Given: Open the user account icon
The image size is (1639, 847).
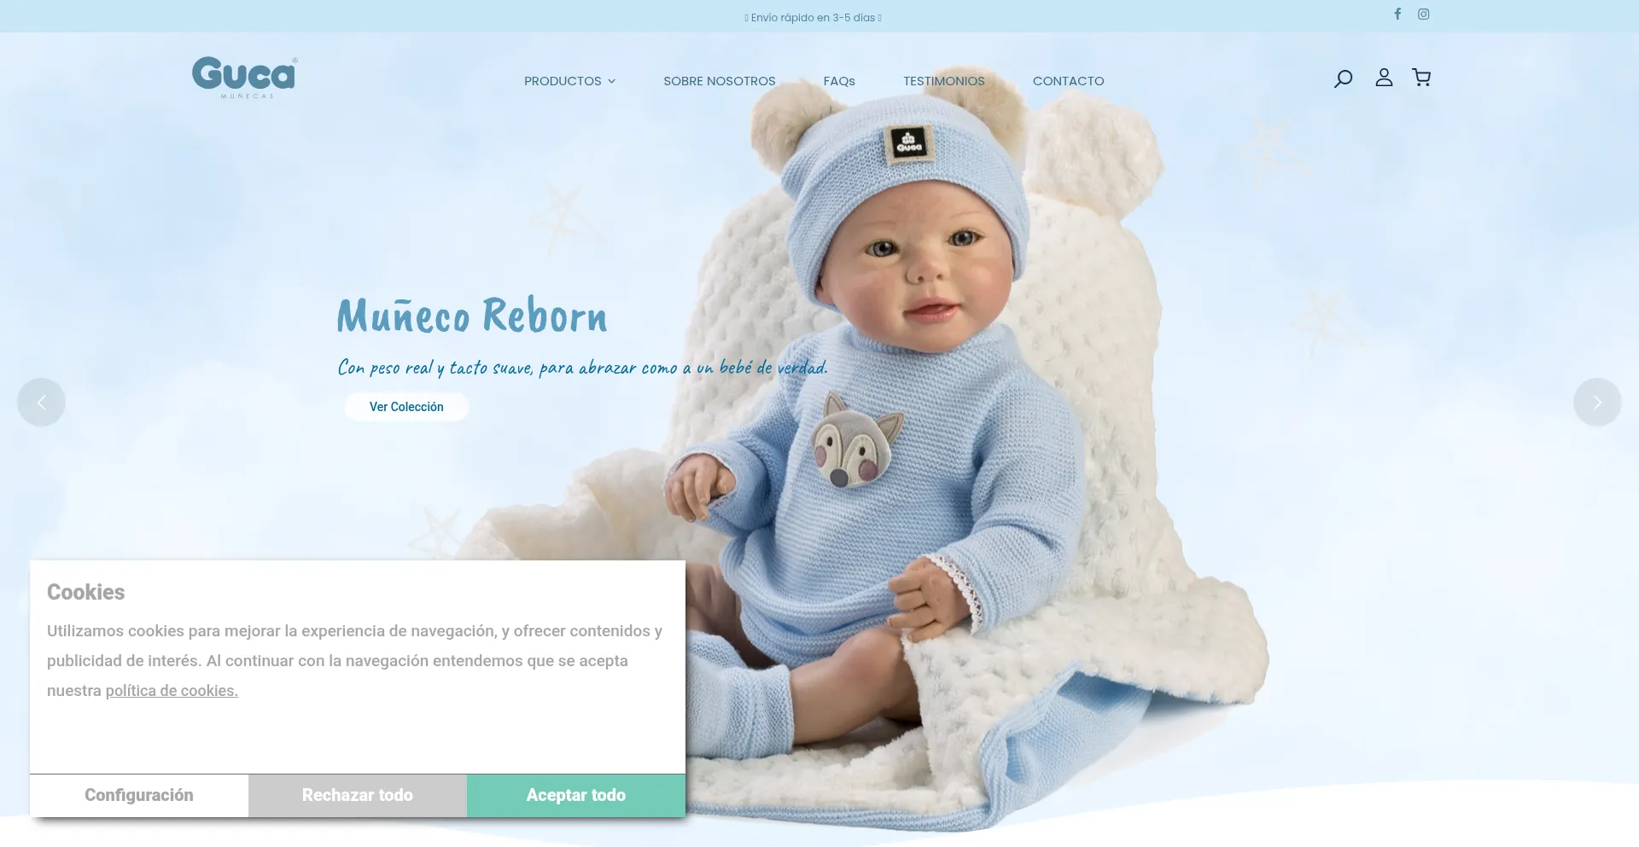Looking at the screenshot, I should pyautogui.click(x=1384, y=78).
